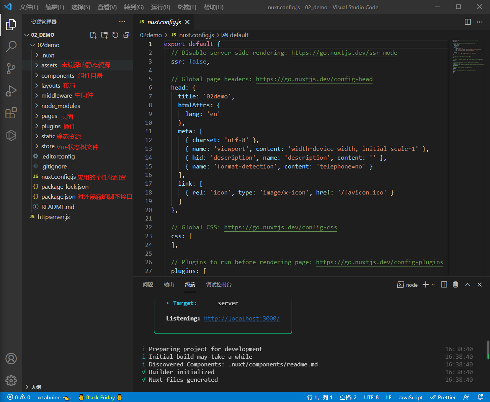Open the Source Control view
Viewport: 490px width, 402px height.
coord(11,69)
